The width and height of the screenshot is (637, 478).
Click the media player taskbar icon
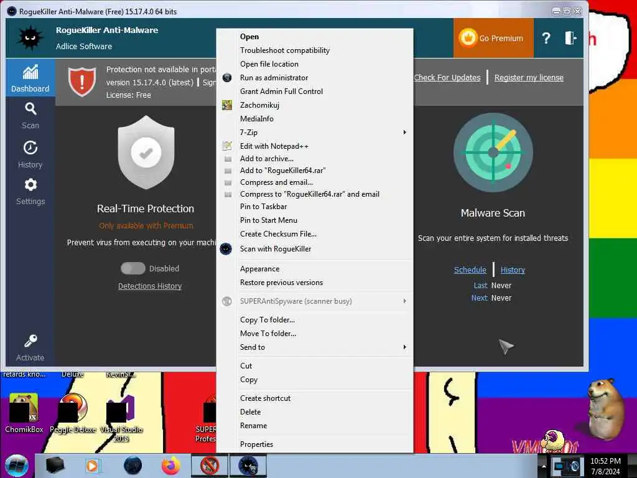pos(93,466)
